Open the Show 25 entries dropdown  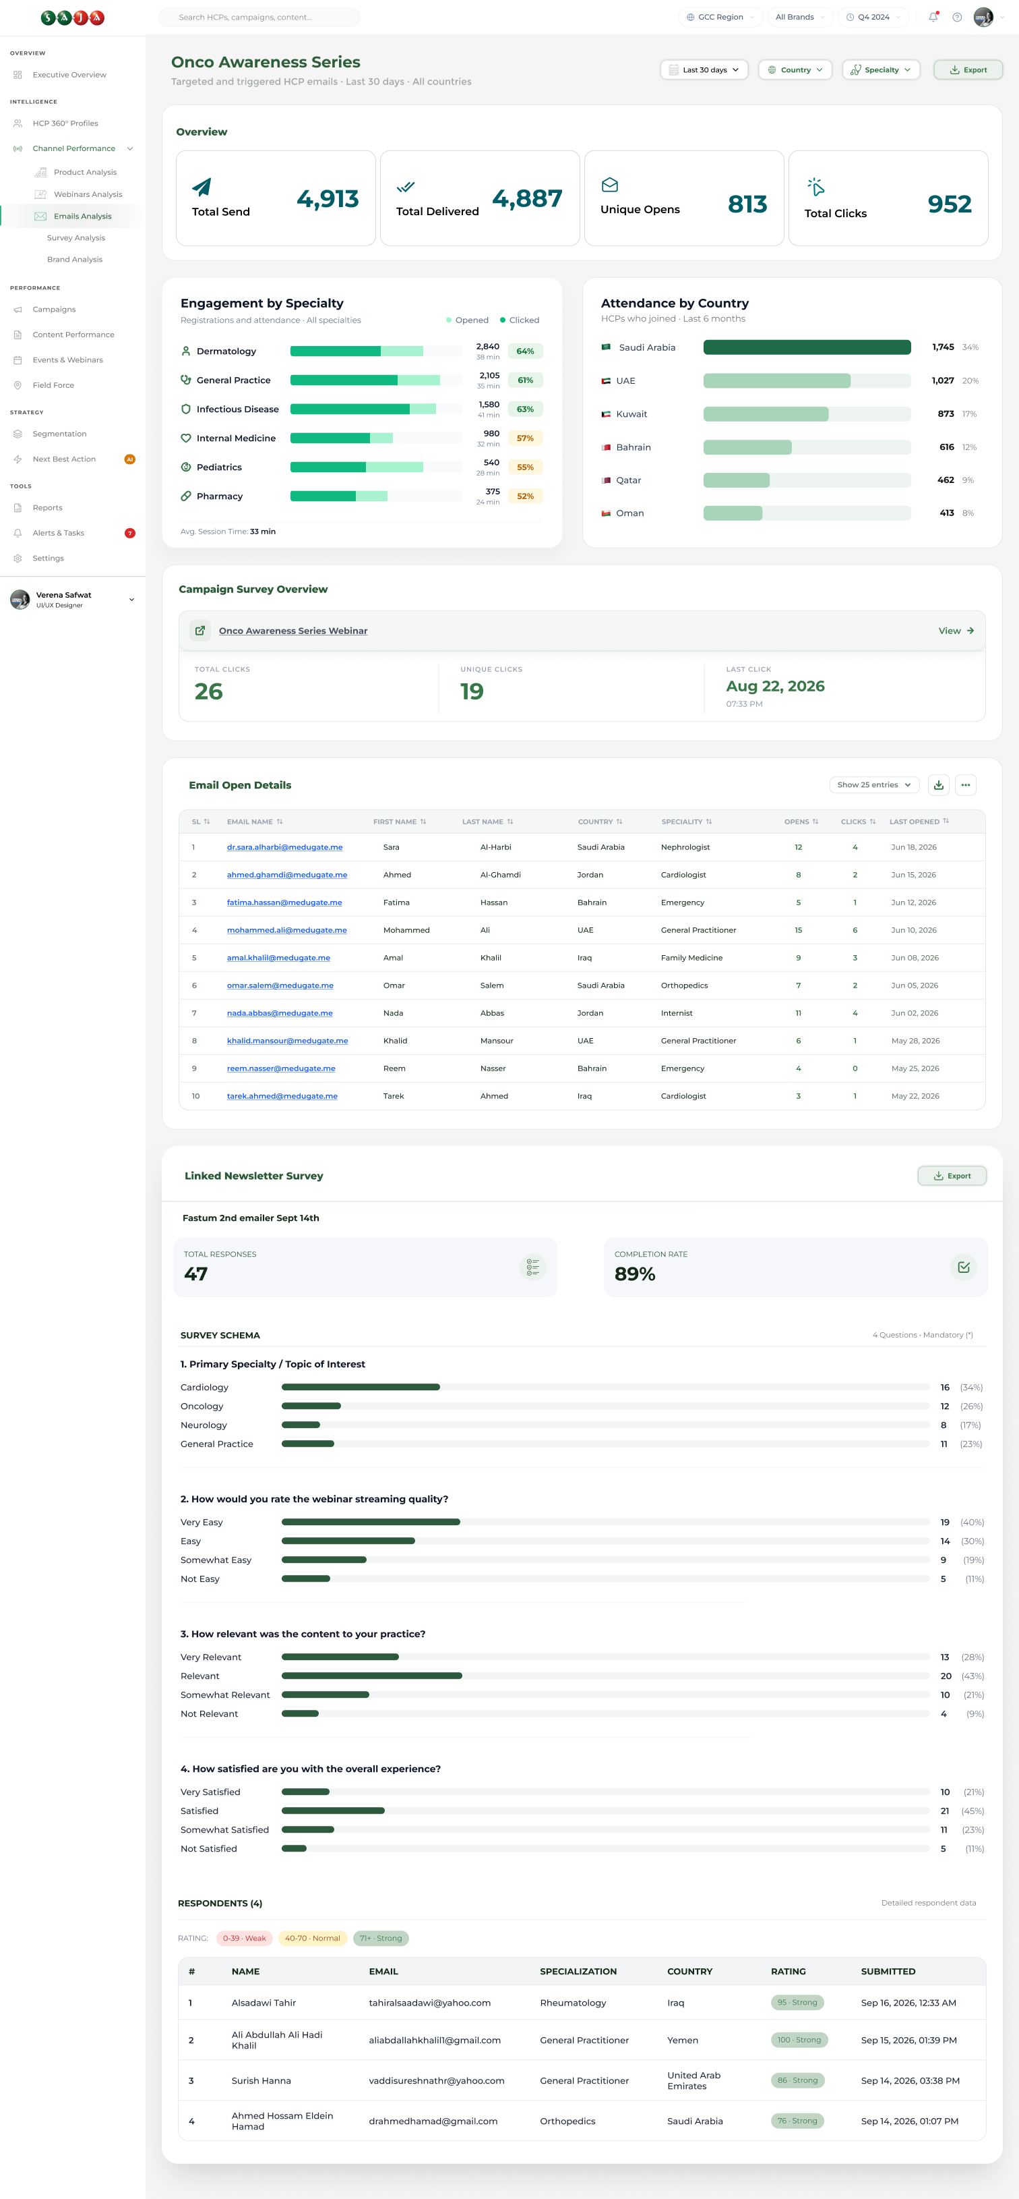874,784
